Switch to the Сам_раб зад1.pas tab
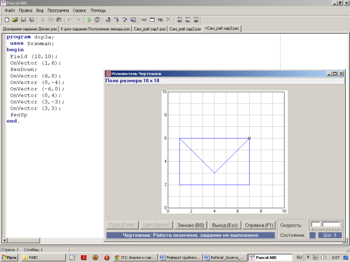Image resolution: width=350 pixels, height=262 pixels. coord(149,28)
